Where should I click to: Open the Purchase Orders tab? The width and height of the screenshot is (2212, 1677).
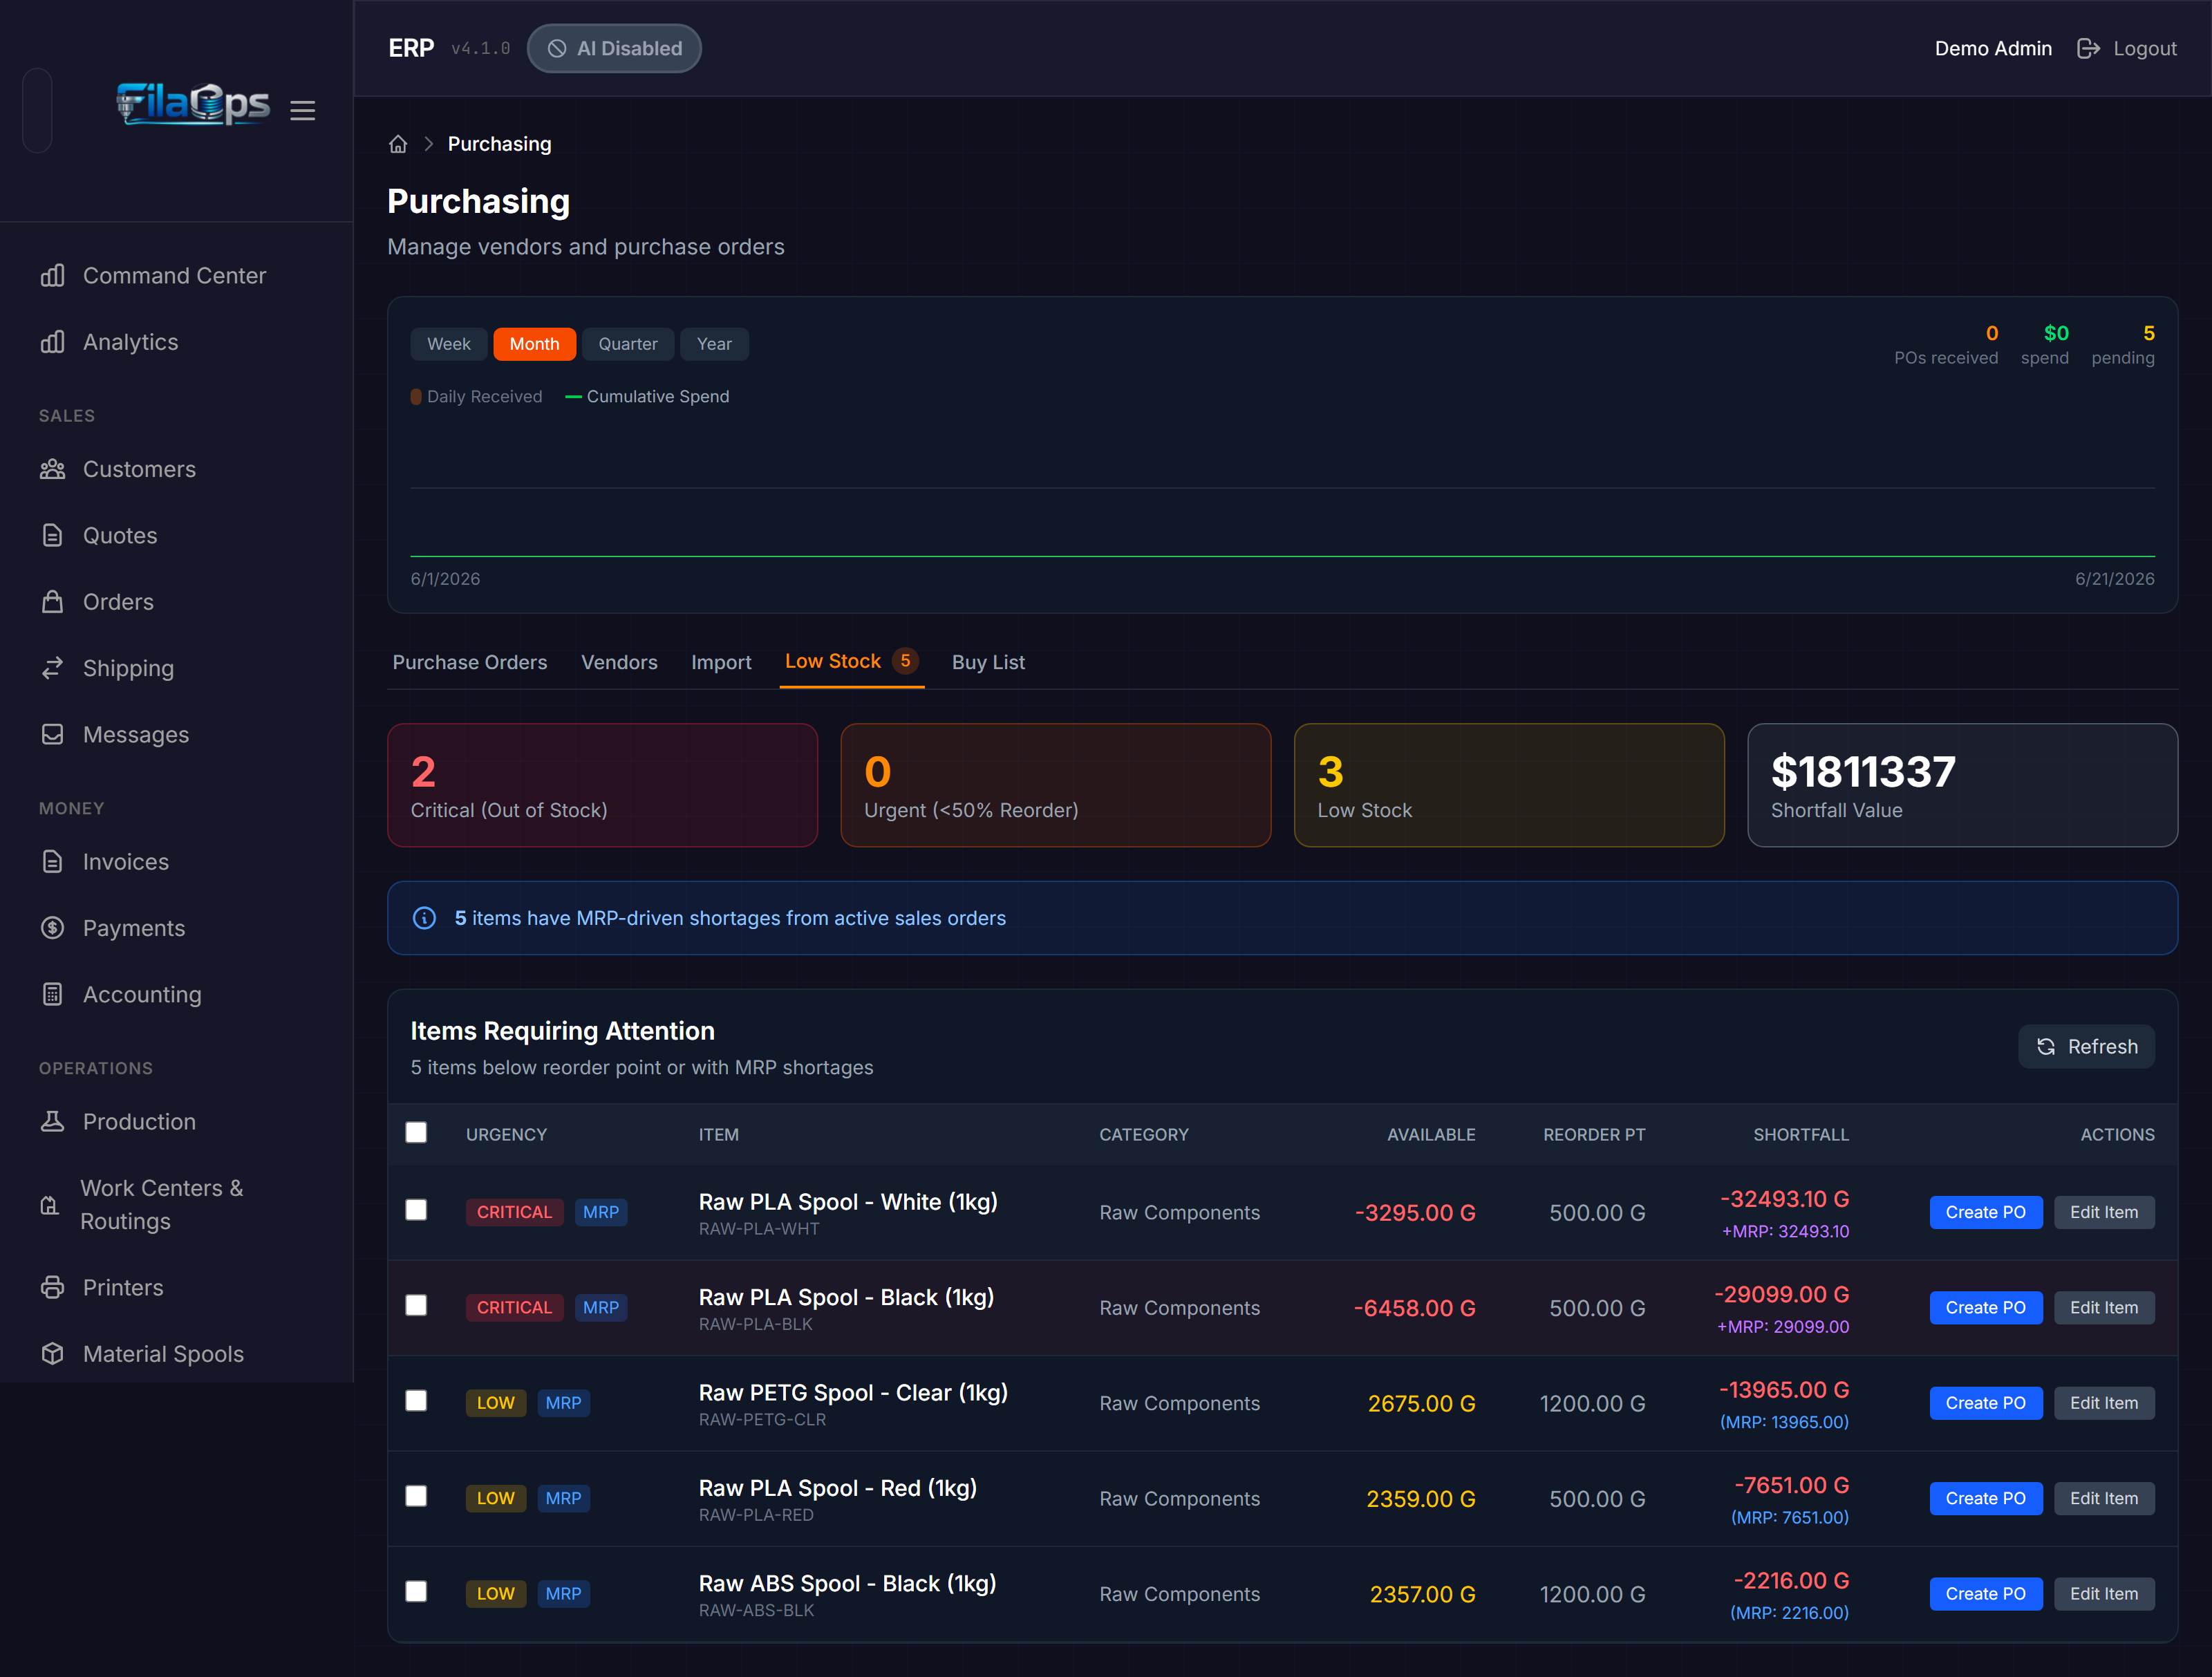pos(470,662)
